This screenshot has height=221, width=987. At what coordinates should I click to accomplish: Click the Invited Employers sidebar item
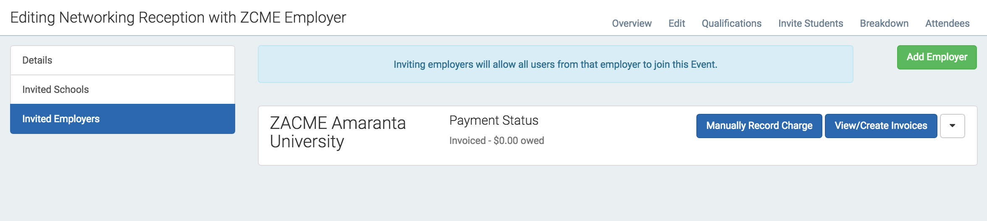tap(123, 119)
